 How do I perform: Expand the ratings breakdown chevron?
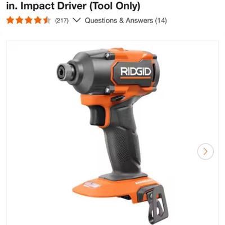pyautogui.click(x=76, y=20)
